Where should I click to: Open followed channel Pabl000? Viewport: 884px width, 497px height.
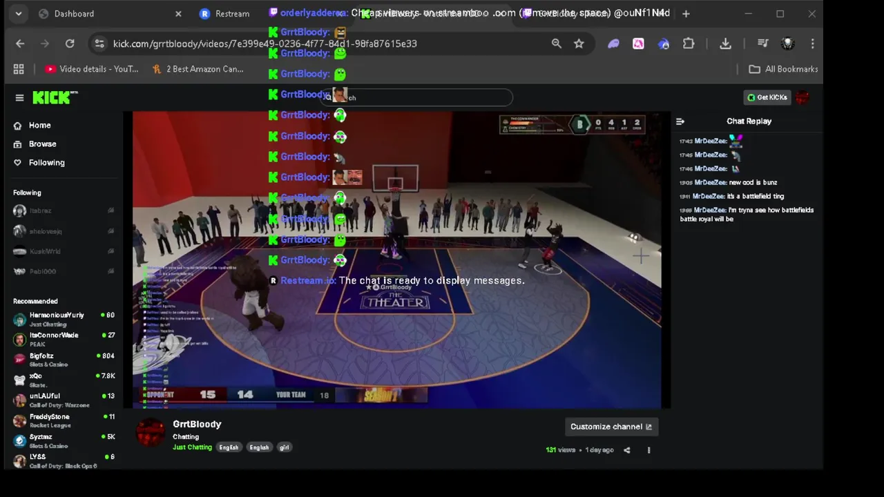pyautogui.click(x=63, y=271)
